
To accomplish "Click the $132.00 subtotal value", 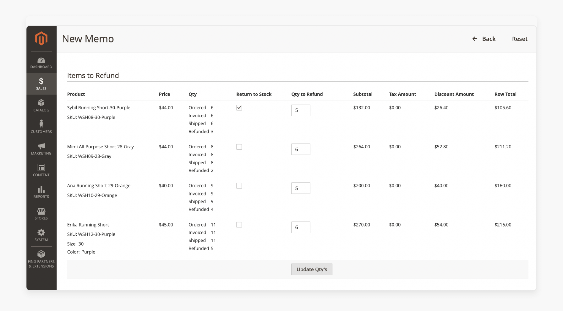I will click(362, 108).
